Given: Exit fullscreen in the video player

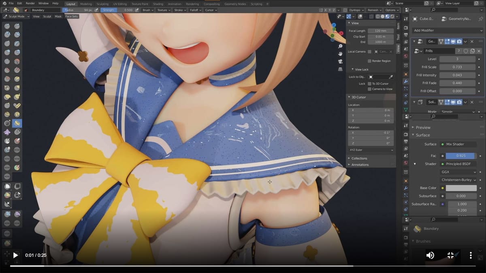Looking at the screenshot, I should [450, 255].
